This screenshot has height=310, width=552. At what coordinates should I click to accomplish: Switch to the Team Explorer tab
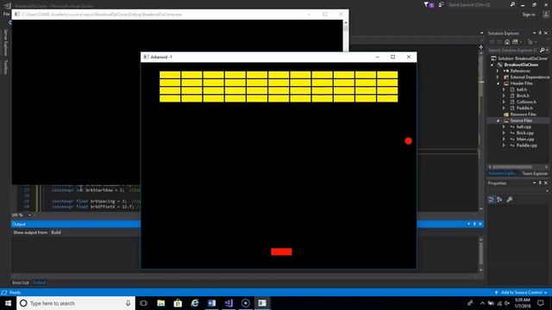(535, 174)
